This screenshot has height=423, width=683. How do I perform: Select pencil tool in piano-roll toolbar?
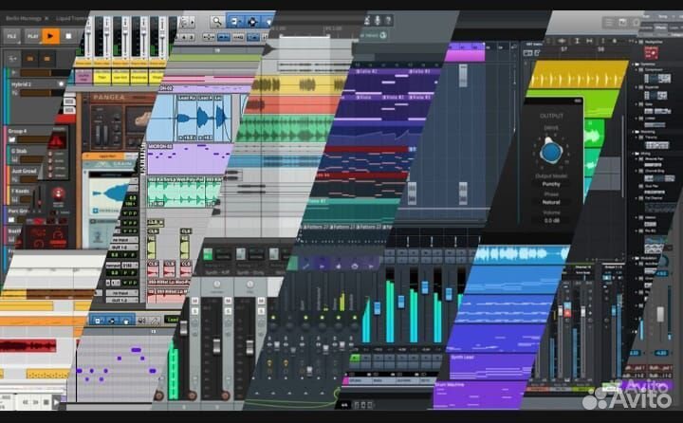pos(155,321)
